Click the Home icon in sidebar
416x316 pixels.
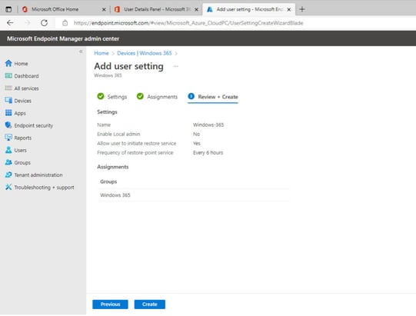[8, 63]
